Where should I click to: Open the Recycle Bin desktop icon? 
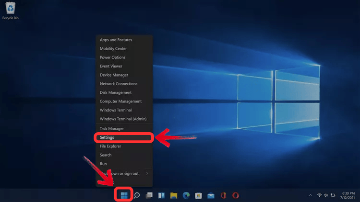pyautogui.click(x=11, y=11)
